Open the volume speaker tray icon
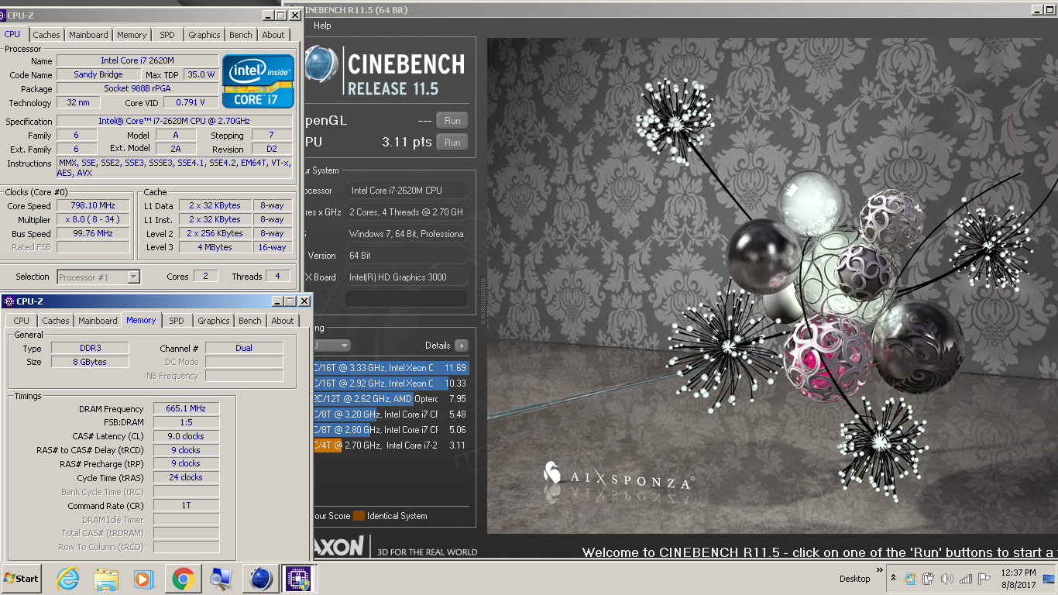Screen dimensions: 1058x595 point(946,579)
